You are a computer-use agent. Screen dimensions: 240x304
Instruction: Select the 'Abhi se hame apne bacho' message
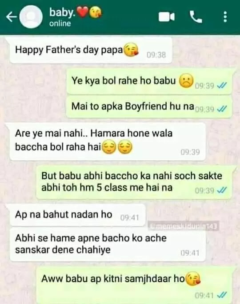(x=108, y=245)
